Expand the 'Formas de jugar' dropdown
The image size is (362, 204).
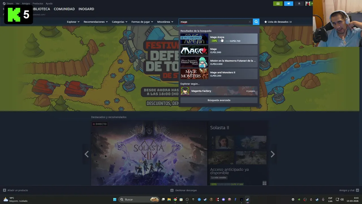pyautogui.click(x=142, y=22)
